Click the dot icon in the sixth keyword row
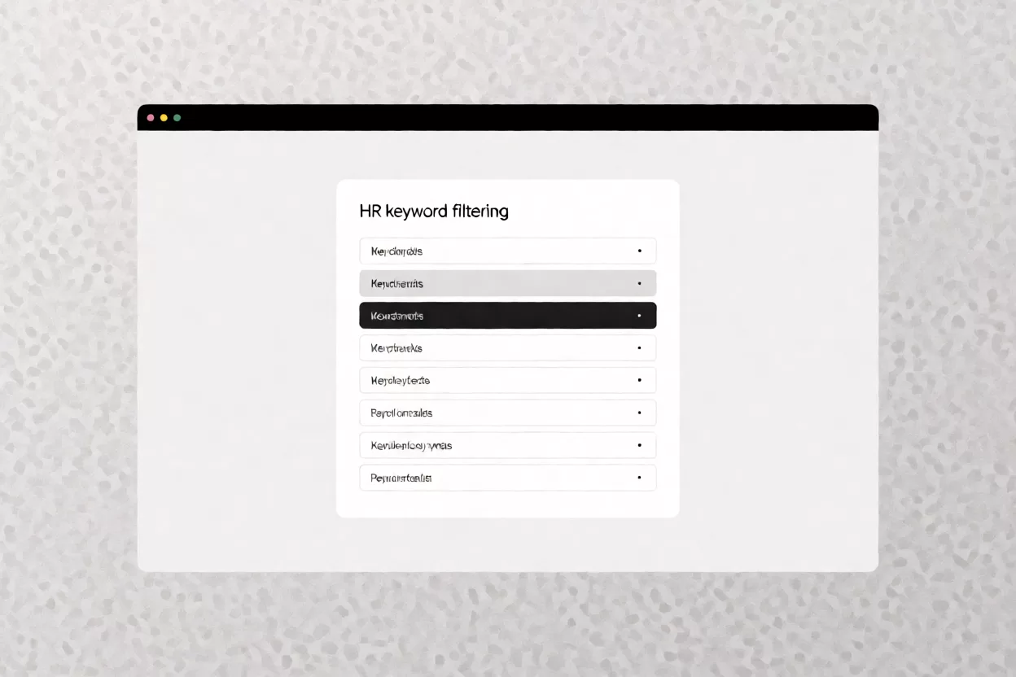1016x677 pixels. coord(639,413)
